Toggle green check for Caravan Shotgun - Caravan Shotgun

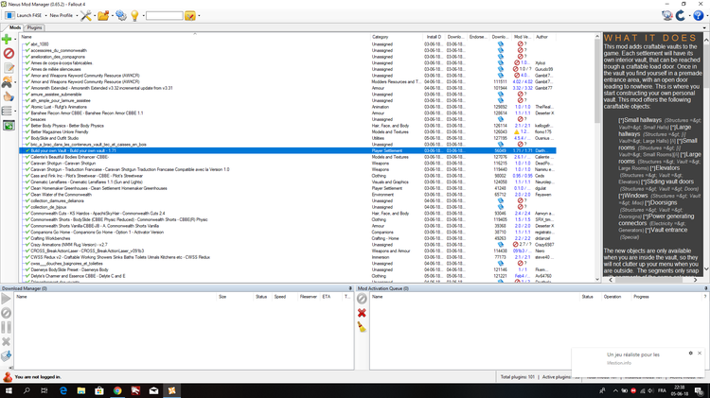point(27,164)
